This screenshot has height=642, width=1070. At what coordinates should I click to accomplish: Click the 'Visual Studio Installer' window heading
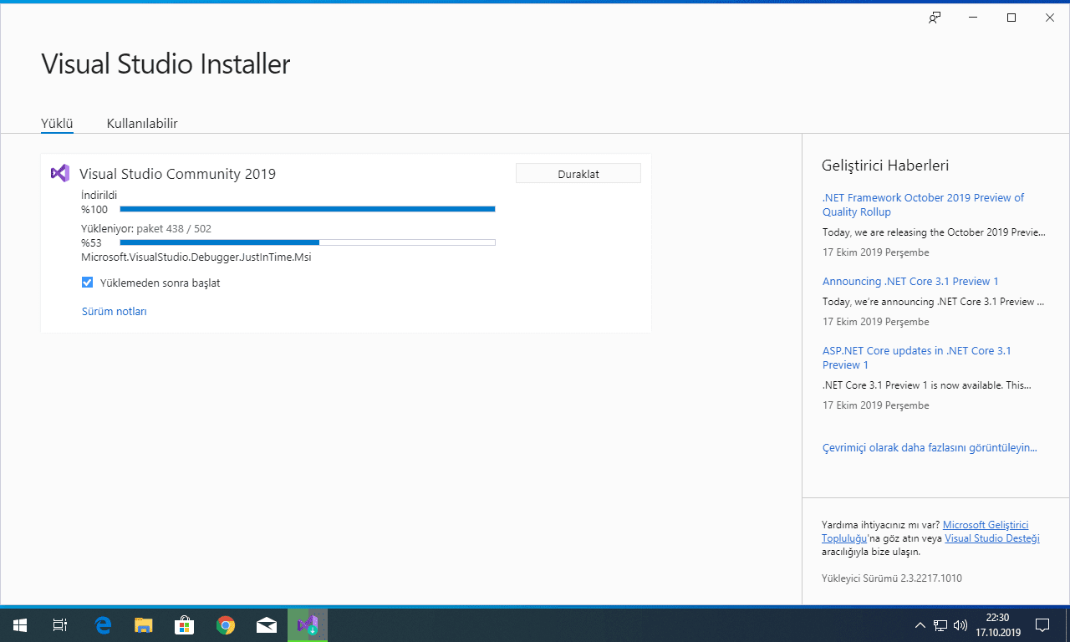pyautogui.click(x=166, y=64)
